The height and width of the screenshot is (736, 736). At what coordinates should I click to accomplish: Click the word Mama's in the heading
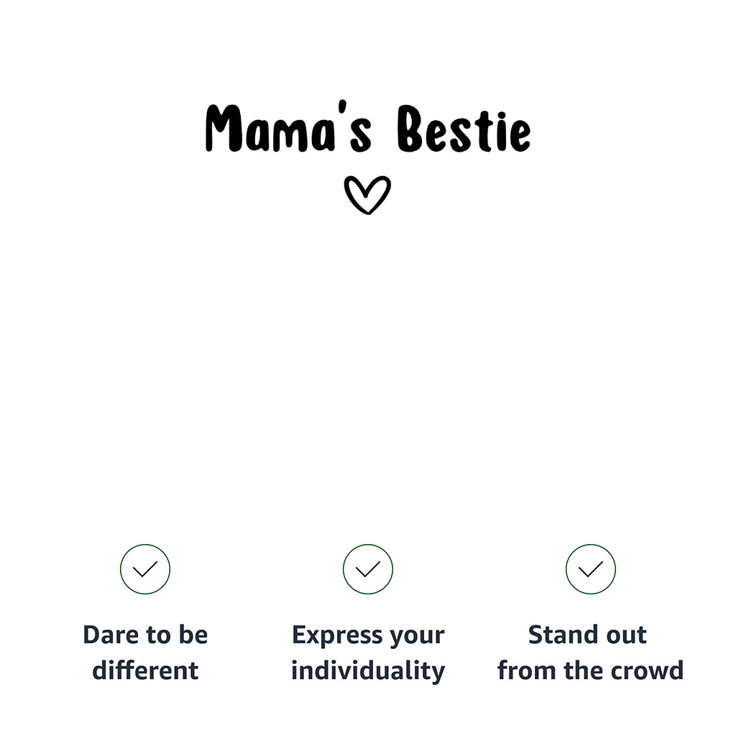pos(288,129)
